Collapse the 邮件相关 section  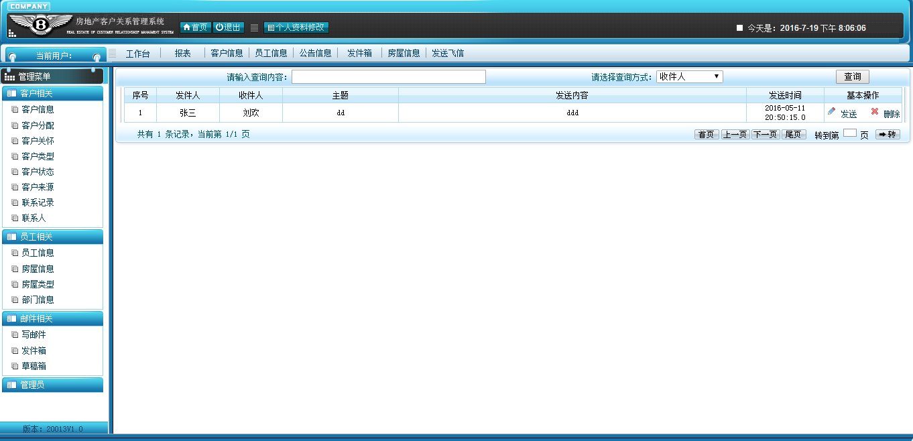click(x=53, y=318)
